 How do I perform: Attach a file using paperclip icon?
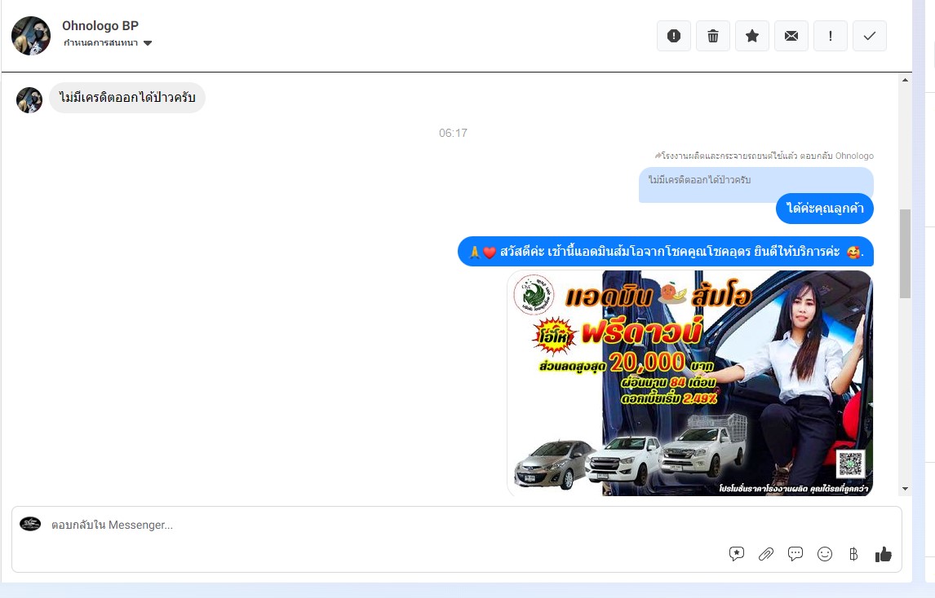(766, 554)
